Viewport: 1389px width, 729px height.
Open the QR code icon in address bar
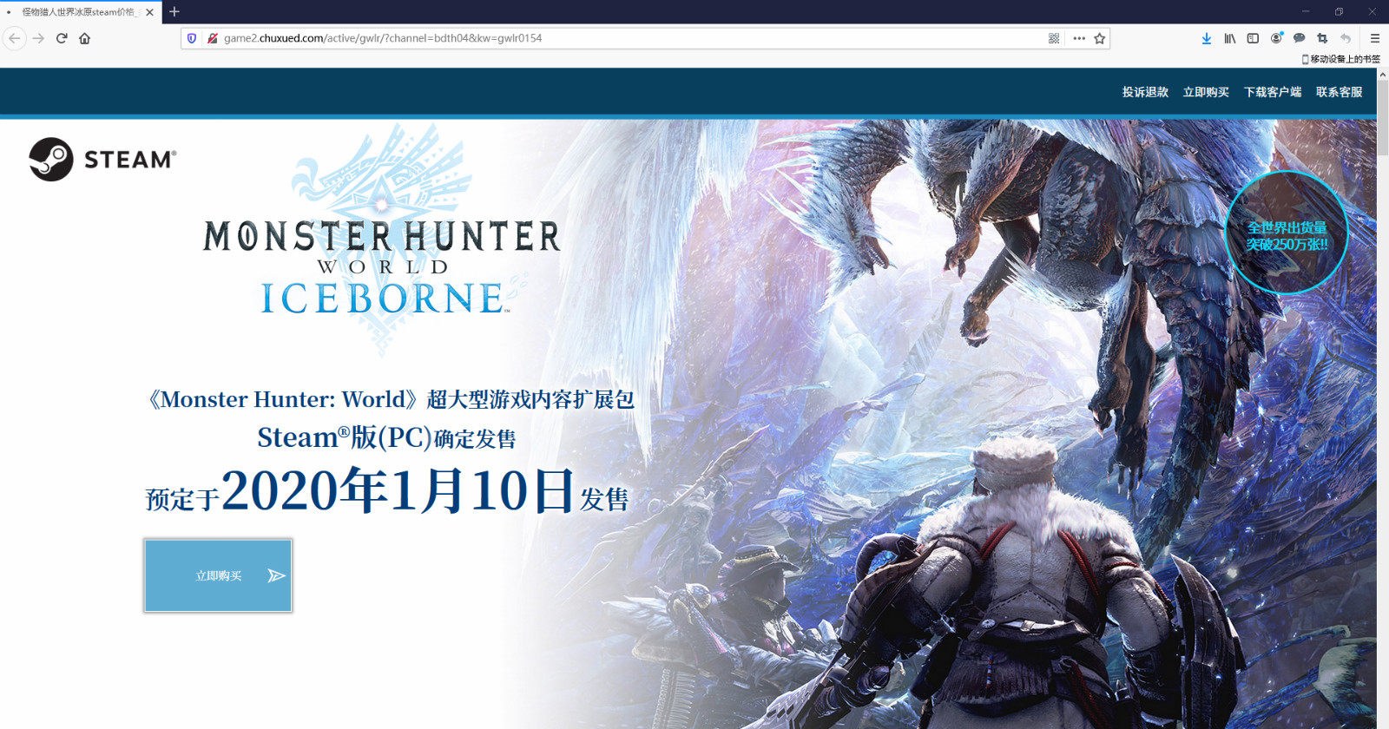tap(1054, 38)
